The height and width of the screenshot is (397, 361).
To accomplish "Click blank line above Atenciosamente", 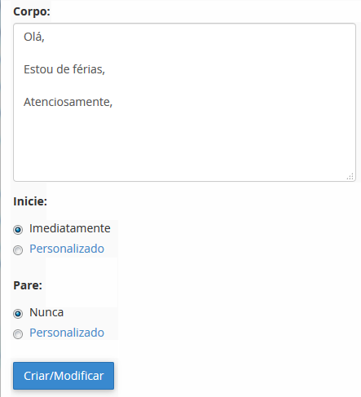I will [x=184, y=86].
